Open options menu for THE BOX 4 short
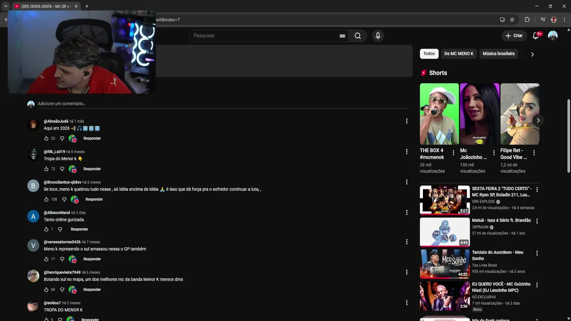Screen dimensions: 571x321 point(453,153)
